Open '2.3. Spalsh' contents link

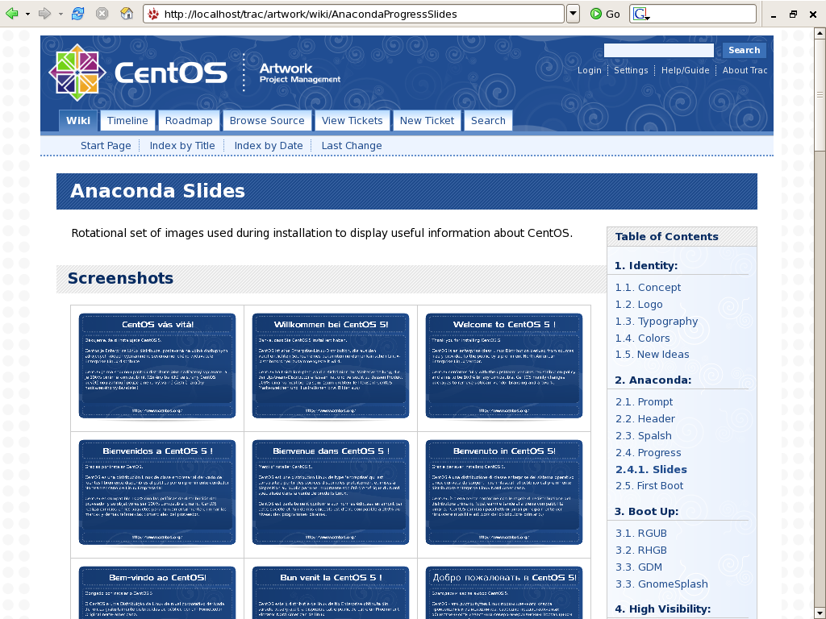coord(644,435)
